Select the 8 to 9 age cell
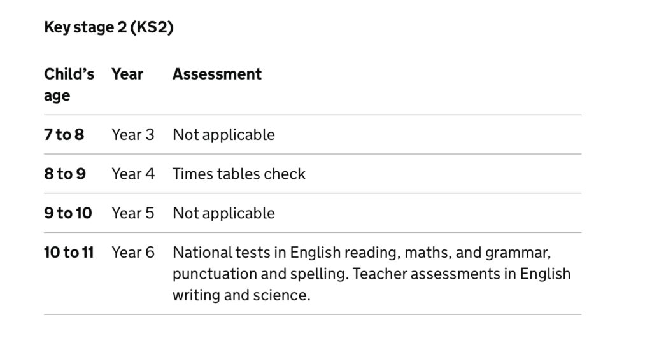The width and height of the screenshot is (652, 343). tap(64, 174)
